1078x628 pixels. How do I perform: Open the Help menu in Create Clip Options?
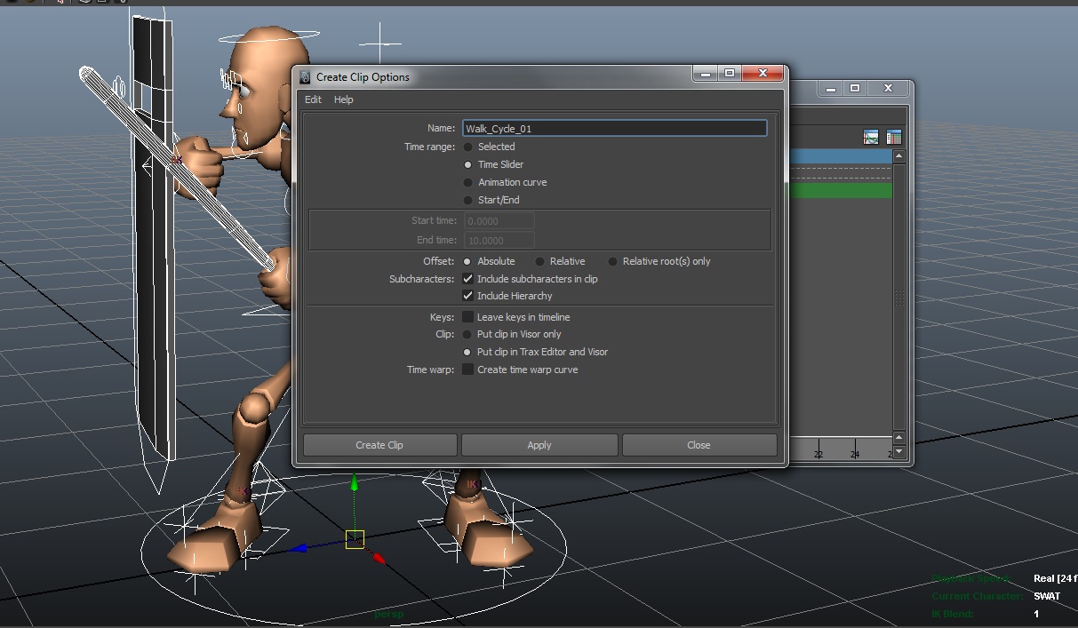(x=344, y=99)
